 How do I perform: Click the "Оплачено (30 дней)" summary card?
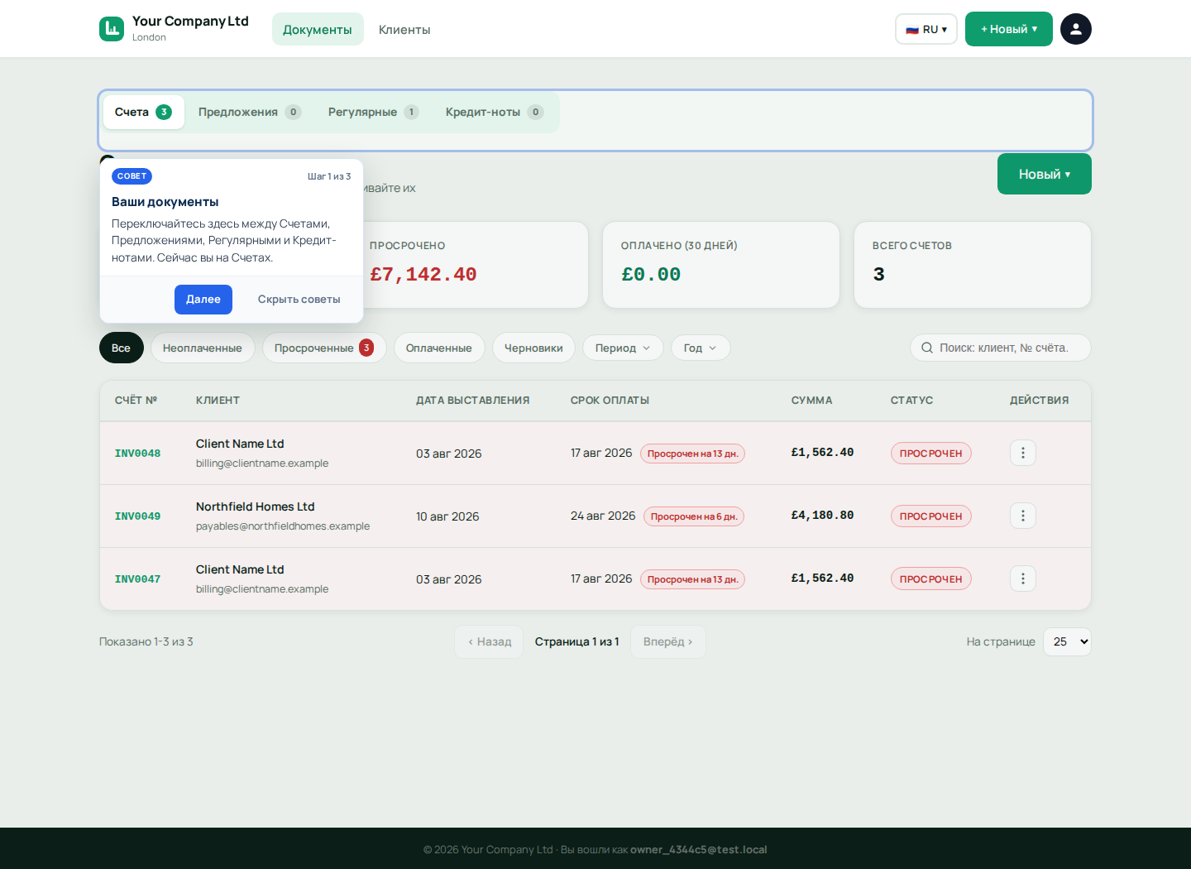pos(721,265)
